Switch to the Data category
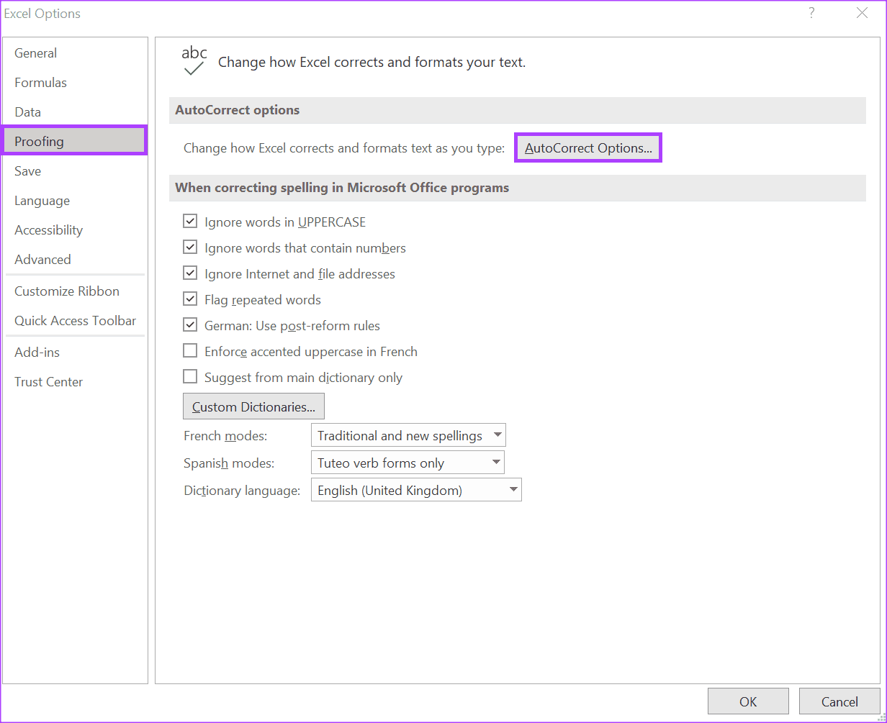The image size is (887, 723). (75, 112)
